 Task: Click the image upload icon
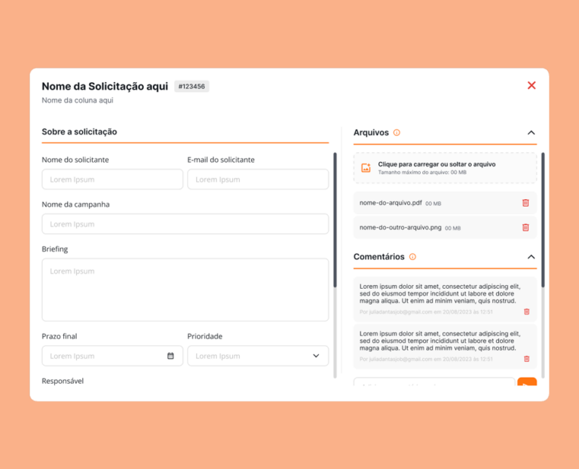(366, 167)
